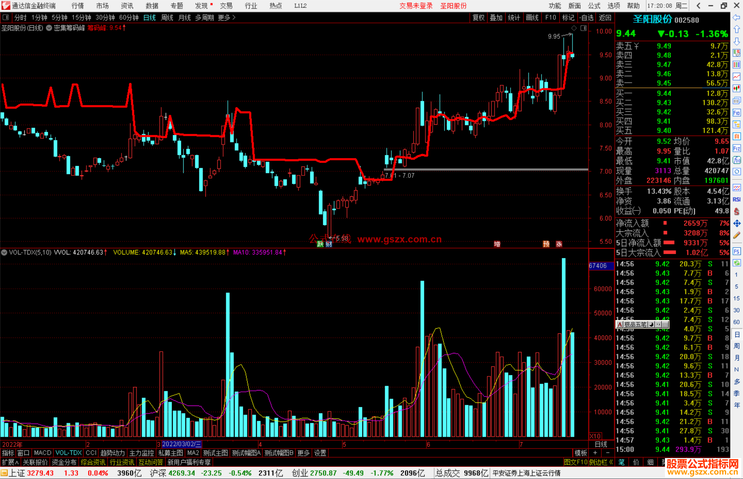Open the f(x) formula manager icon

[x=736, y=160]
